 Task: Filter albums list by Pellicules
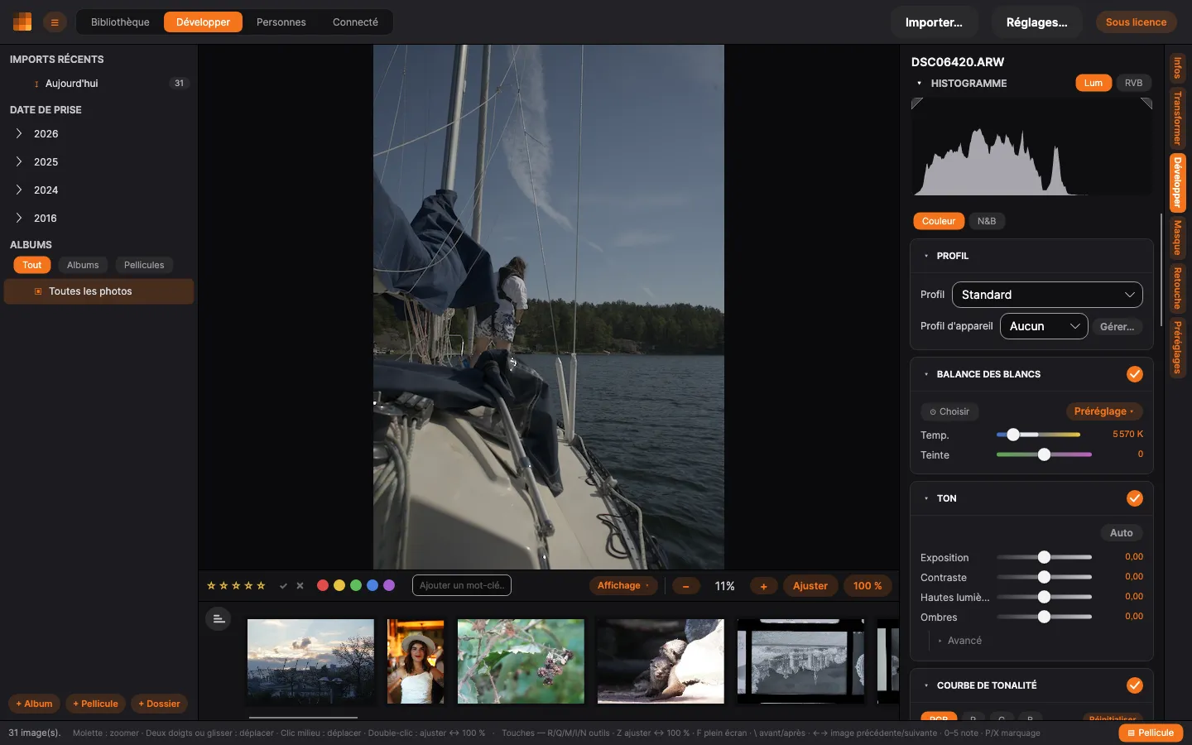click(x=144, y=265)
